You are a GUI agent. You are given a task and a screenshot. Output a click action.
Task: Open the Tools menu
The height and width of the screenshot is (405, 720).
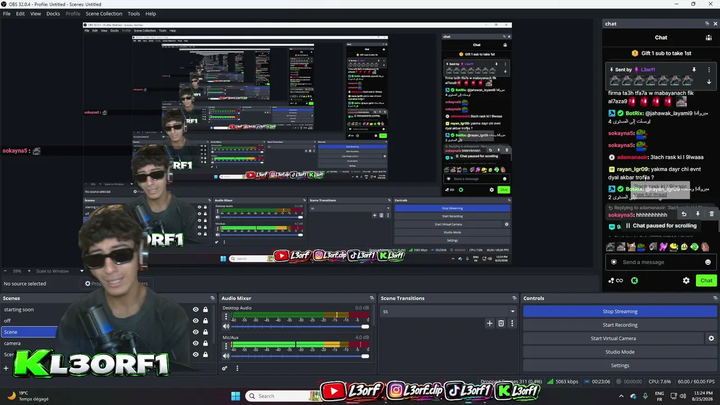[x=134, y=13]
